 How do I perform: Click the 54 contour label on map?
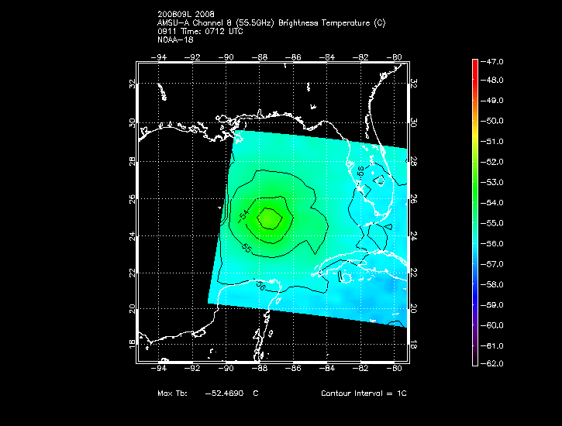(x=243, y=213)
